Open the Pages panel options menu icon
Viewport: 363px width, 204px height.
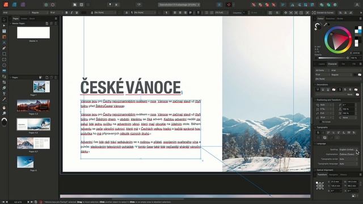(56, 19)
